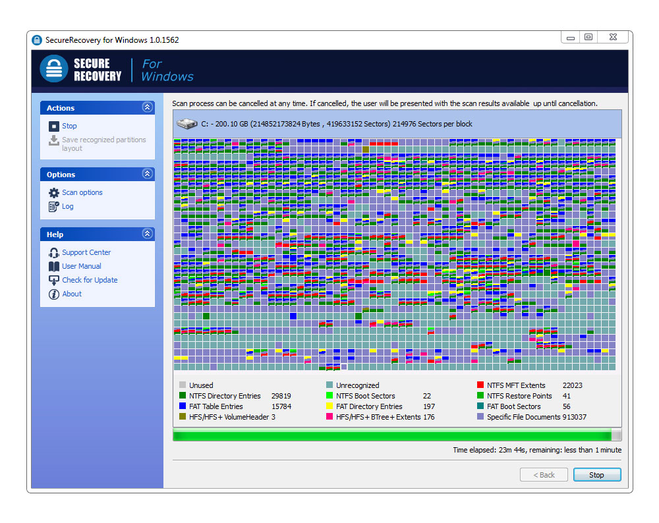Click the SecureRecovery padlock logo

click(53, 69)
